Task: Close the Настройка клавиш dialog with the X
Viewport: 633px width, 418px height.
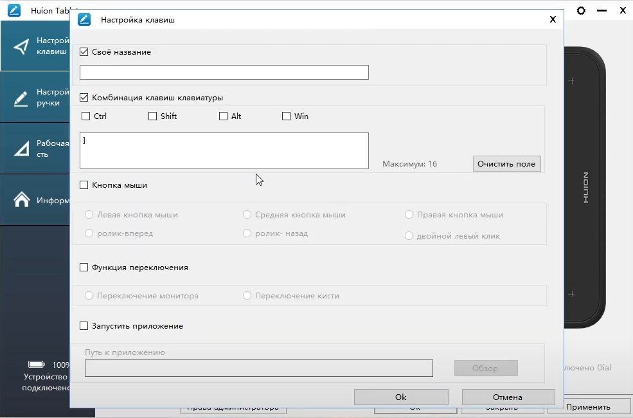Action: (x=553, y=19)
